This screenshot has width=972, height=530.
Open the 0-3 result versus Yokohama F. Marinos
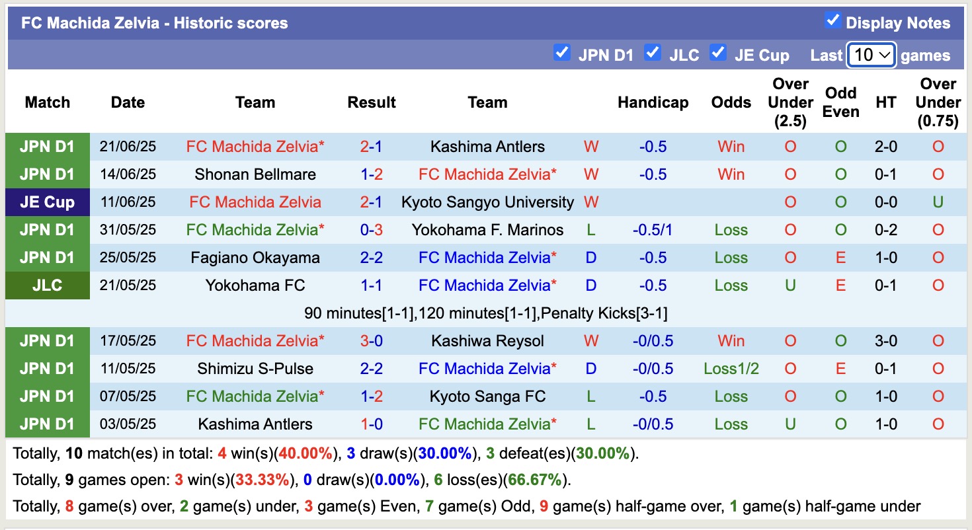point(372,230)
